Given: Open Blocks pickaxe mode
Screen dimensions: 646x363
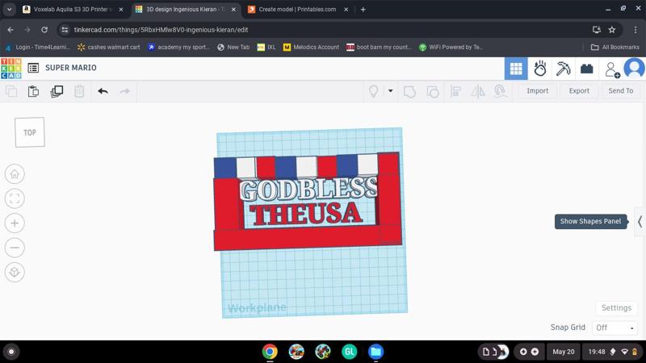Looking at the screenshot, I should (x=563, y=69).
